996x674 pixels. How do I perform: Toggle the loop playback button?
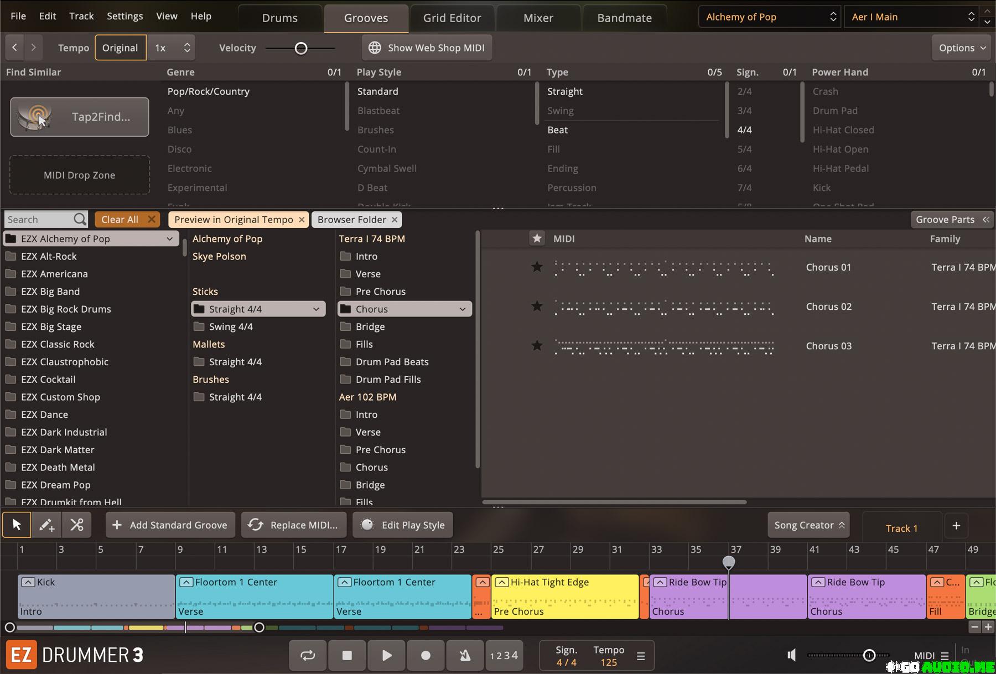pos(308,655)
